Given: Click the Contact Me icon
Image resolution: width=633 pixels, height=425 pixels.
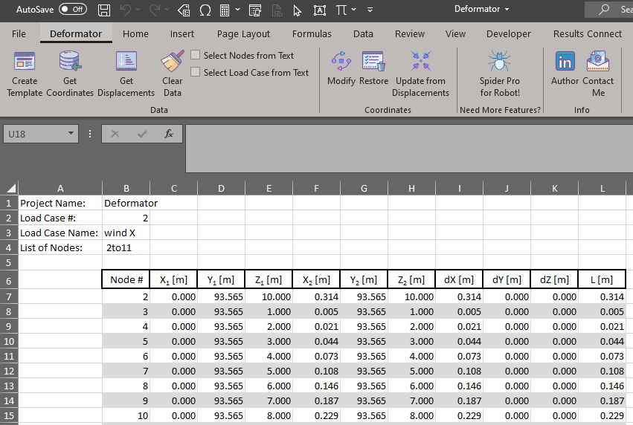Looking at the screenshot, I should 598,62.
